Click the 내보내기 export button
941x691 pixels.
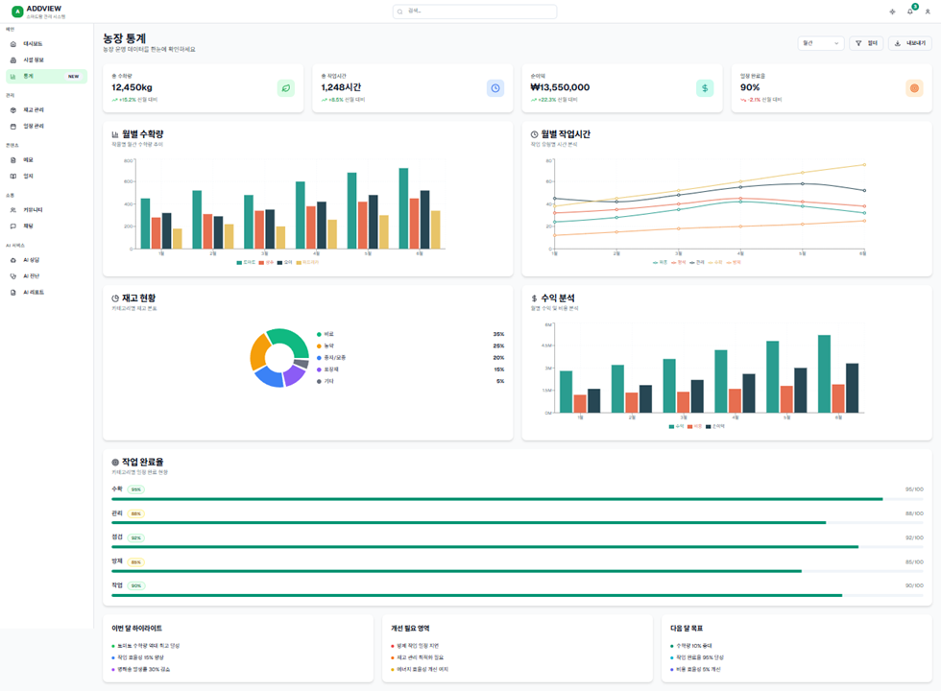pos(908,43)
